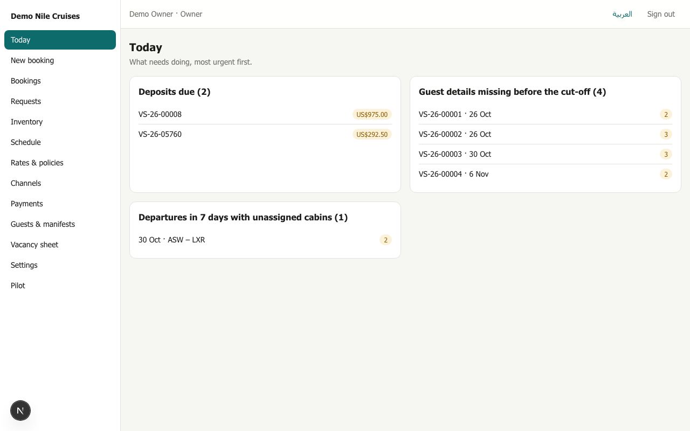690x431 pixels.
Task: Click the missing count badge for VS-26-00003
Action: click(x=666, y=154)
